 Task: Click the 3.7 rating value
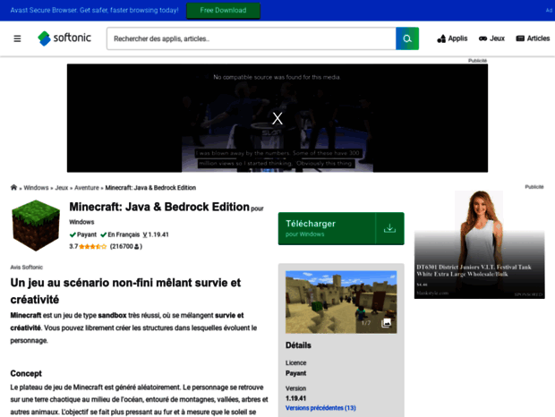(73, 246)
